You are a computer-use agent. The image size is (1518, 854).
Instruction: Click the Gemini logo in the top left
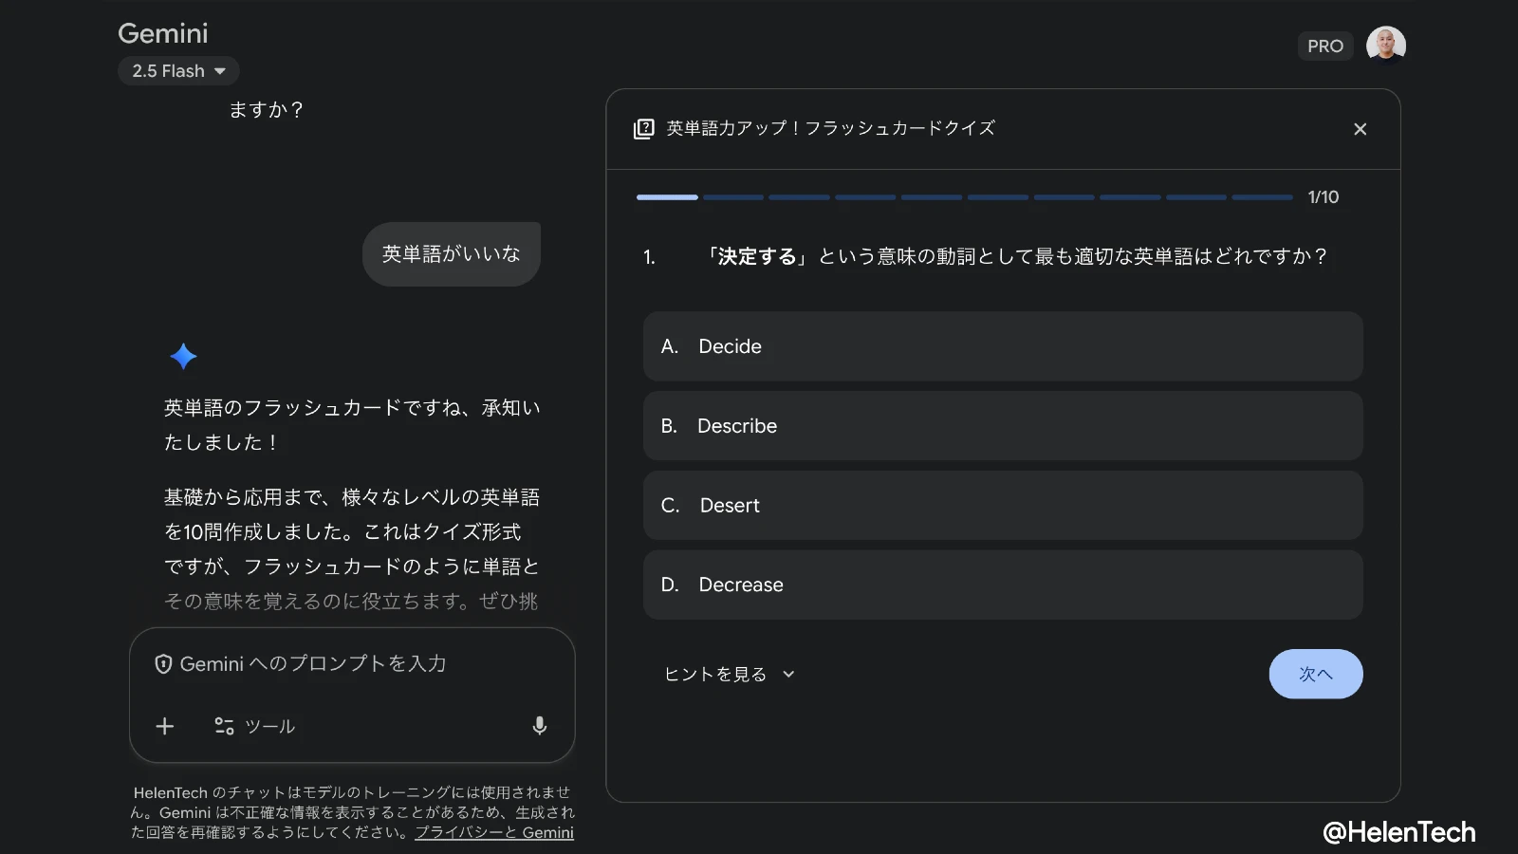pyautogui.click(x=162, y=34)
